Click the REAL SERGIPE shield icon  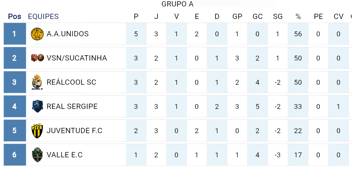click(x=37, y=106)
